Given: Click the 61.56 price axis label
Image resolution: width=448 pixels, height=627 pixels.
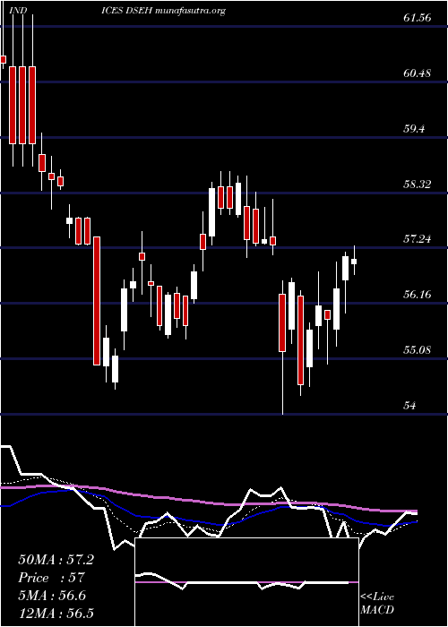Looking at the screenshot, I should pyautogui.click(x=418, y=18).
